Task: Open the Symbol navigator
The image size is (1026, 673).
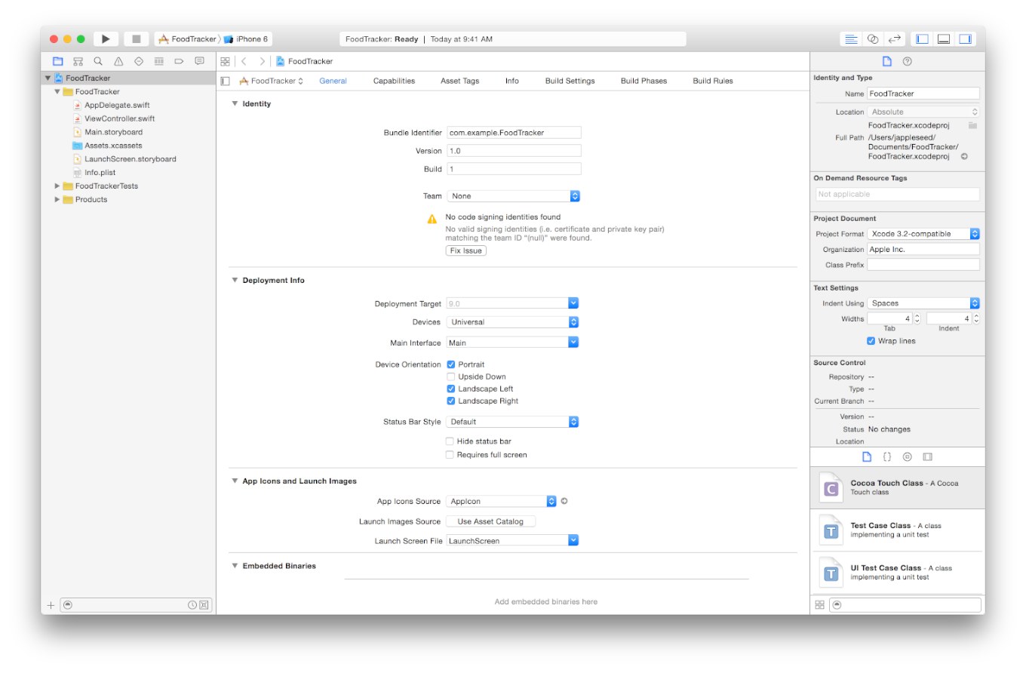Action: coord(78,61)
